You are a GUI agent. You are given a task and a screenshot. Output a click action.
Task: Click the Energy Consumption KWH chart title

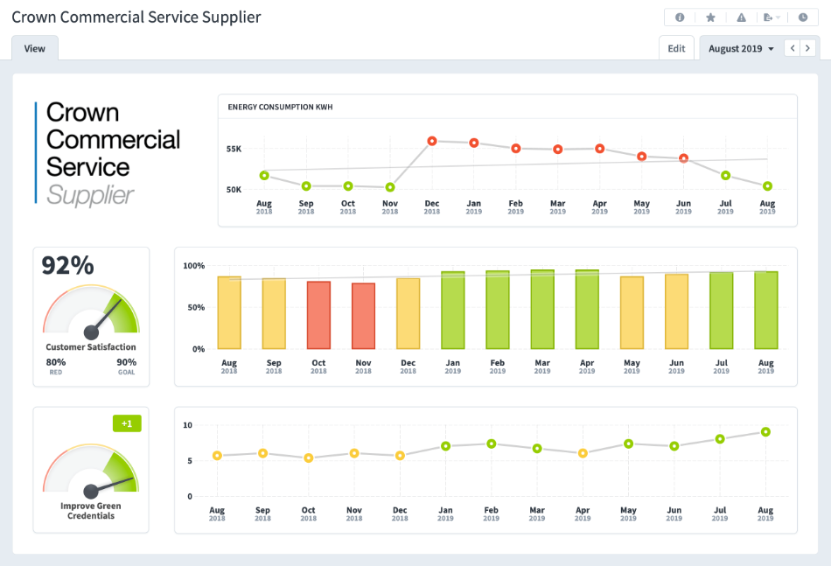pyautogui.click(x=278, y=106)
